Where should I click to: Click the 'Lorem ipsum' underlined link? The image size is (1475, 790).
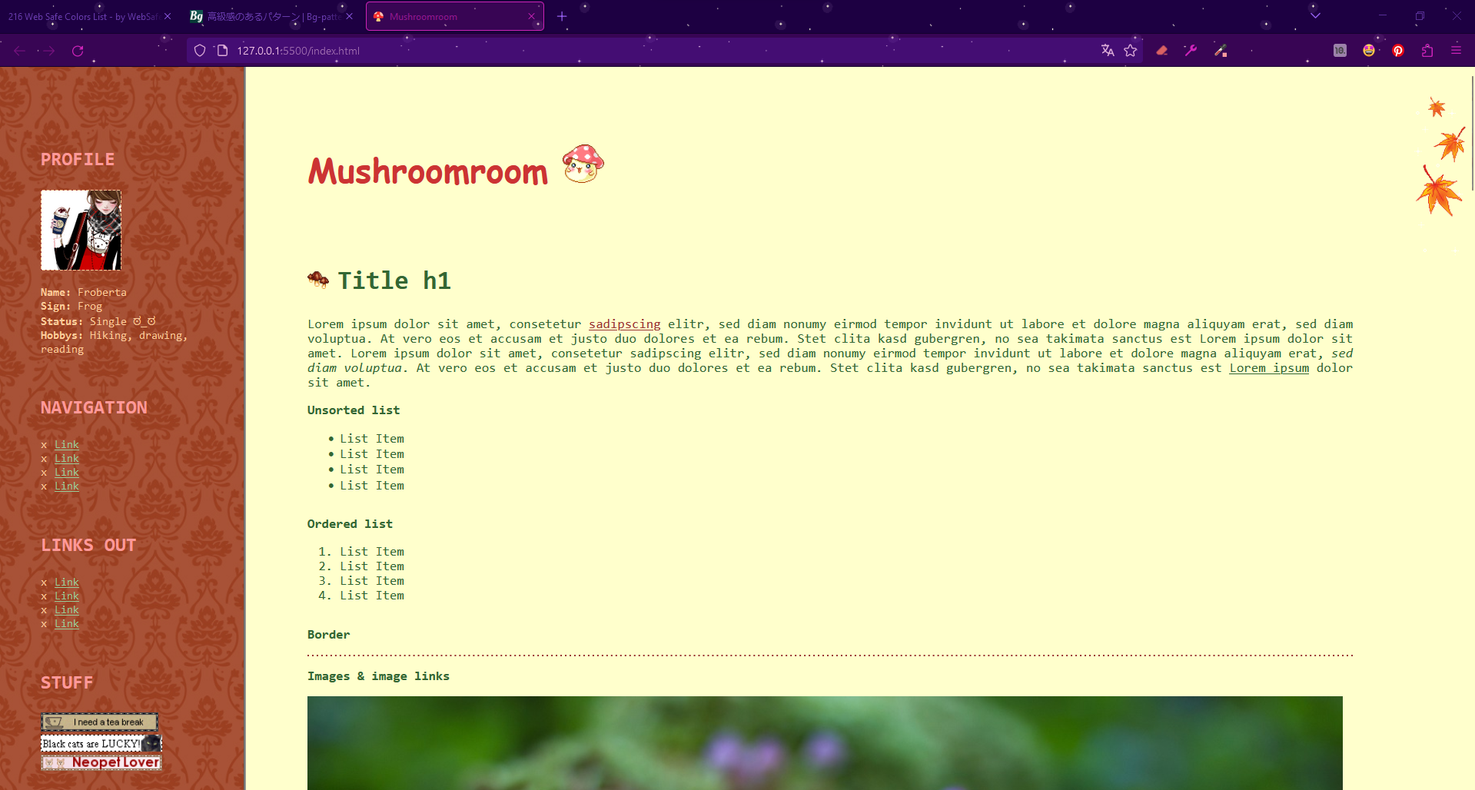click(1268, 368)
